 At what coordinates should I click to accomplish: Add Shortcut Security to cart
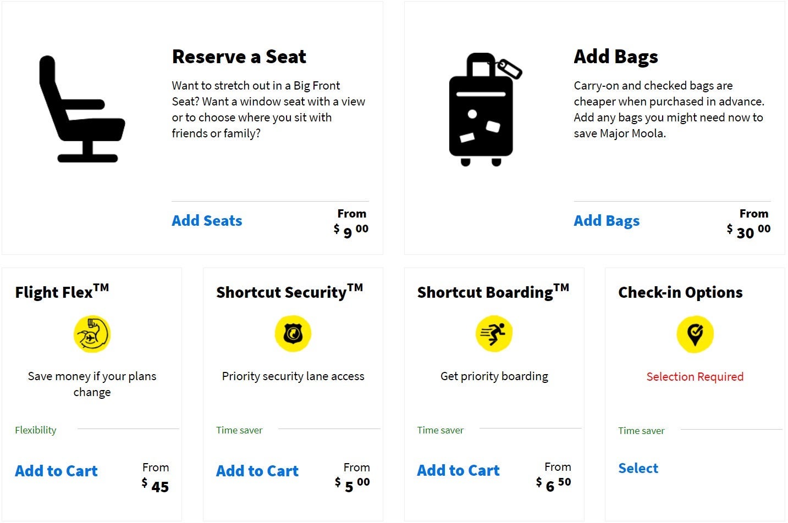(x=257, y=471)
